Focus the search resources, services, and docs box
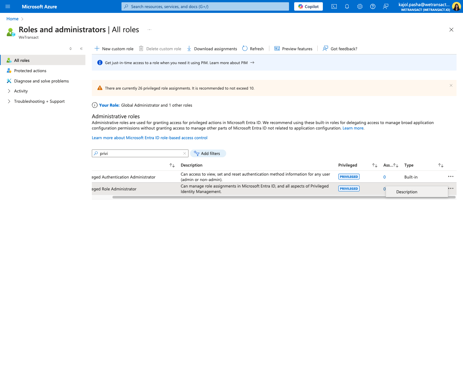Viewport: 463px width, 386px height. pyautogui.click(x=205, y=6)
